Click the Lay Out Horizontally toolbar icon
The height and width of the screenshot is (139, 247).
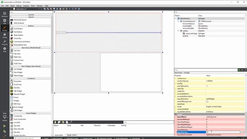coord(57,9)
